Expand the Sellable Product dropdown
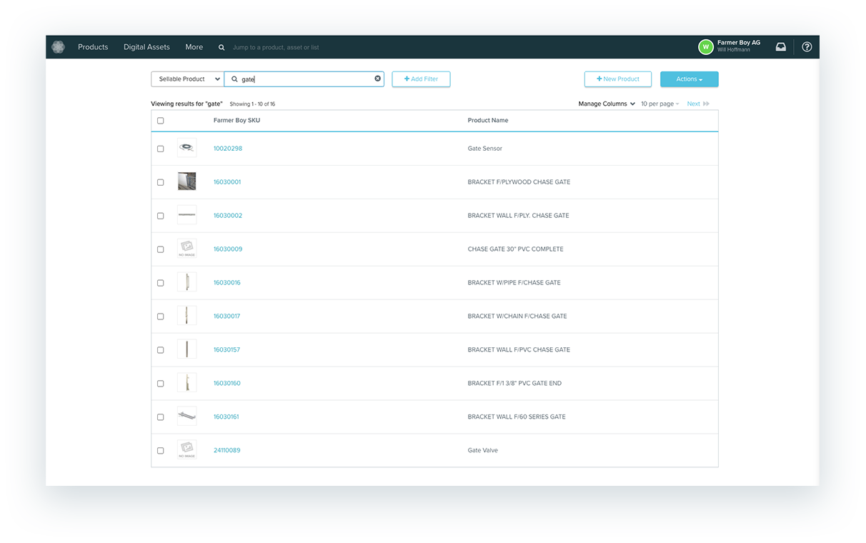The width and height of the screenshot is (866, 543). pos(187,79)
